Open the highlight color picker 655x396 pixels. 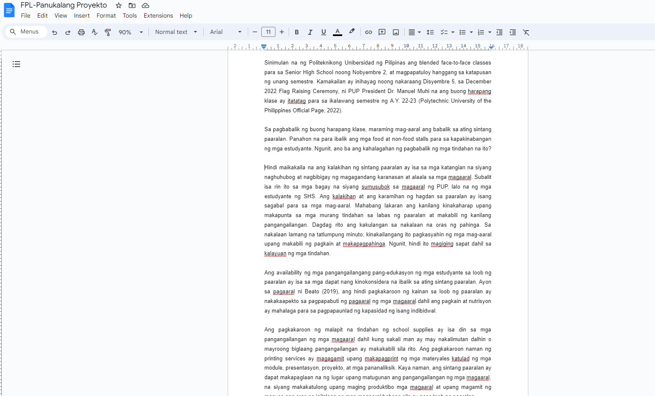352,32
